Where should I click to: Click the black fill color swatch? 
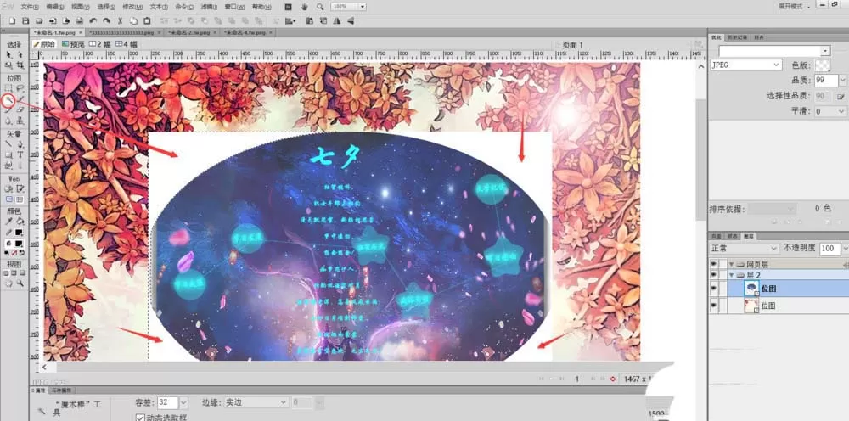coord(19,244)
